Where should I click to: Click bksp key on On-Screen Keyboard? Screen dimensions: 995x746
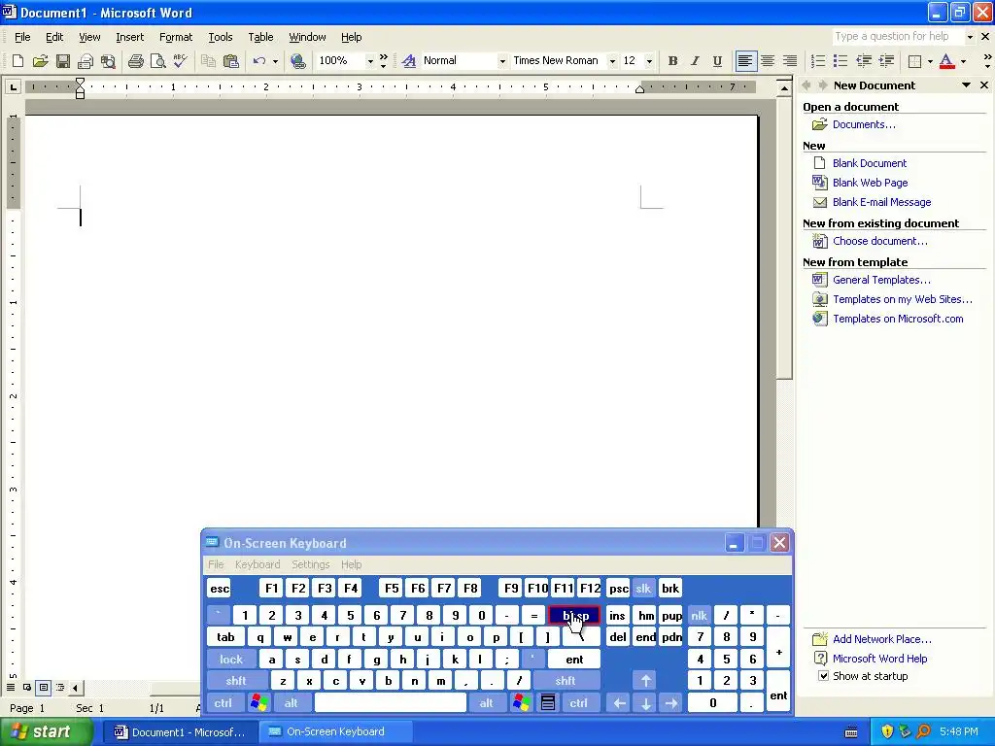tap(573, 615)
